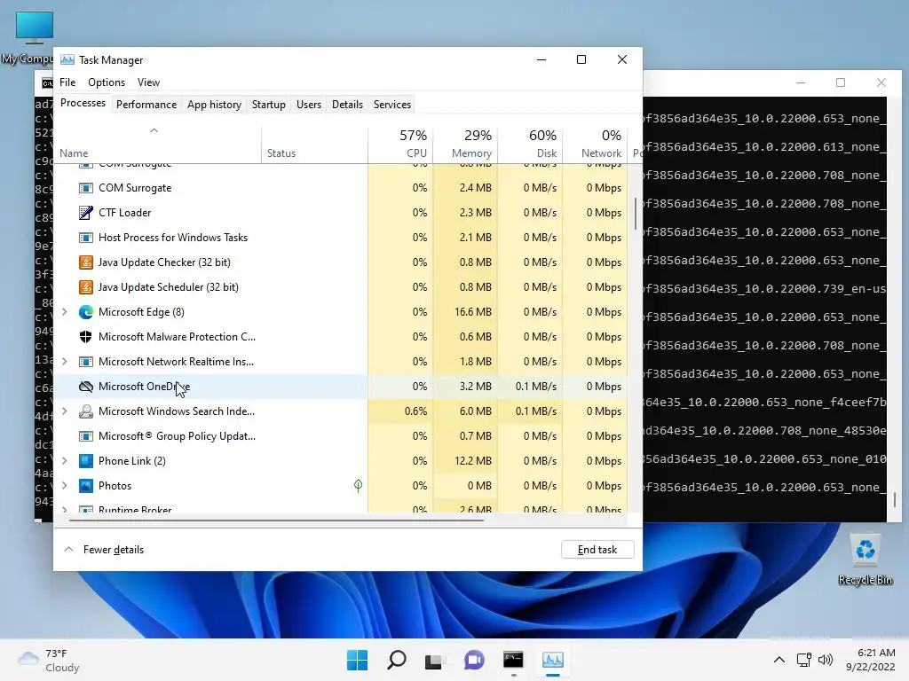Click the Command Prompt window scrollbar thumb

point(894,499)
